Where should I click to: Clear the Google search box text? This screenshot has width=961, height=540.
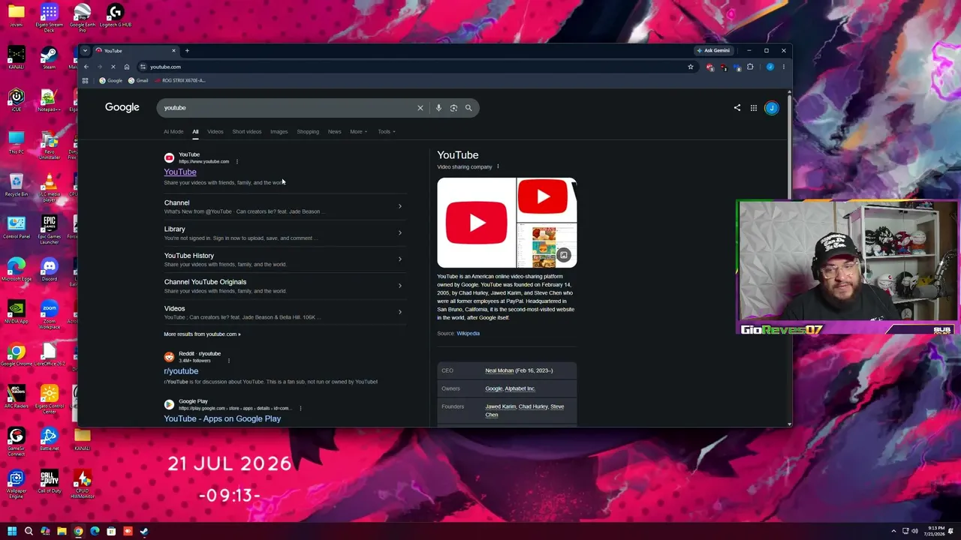tap(420, 108)
